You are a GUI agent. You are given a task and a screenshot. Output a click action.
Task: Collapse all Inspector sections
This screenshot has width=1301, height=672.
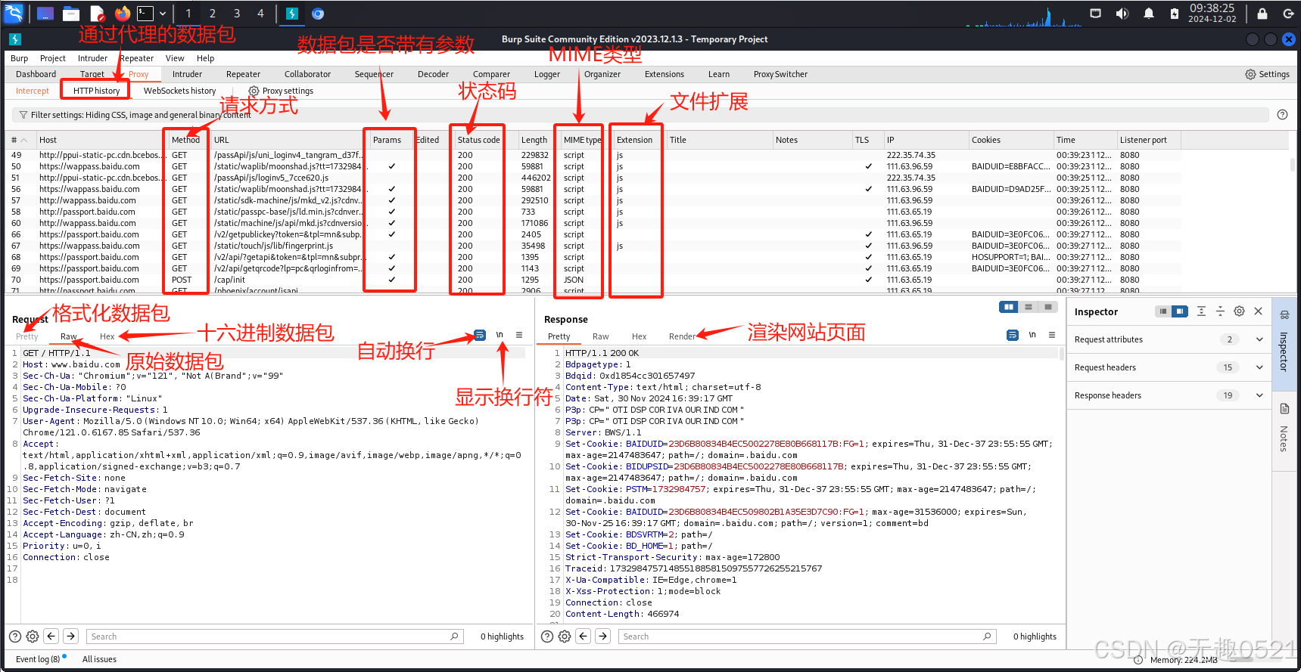coord(1220,311)
